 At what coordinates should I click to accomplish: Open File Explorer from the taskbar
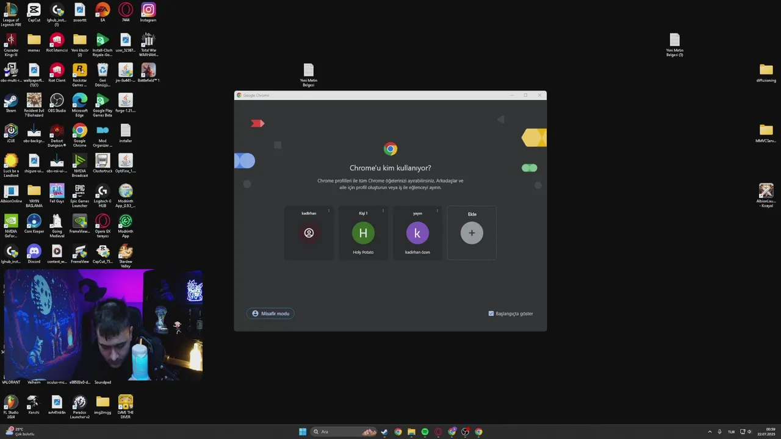click(x=411, y=432)
